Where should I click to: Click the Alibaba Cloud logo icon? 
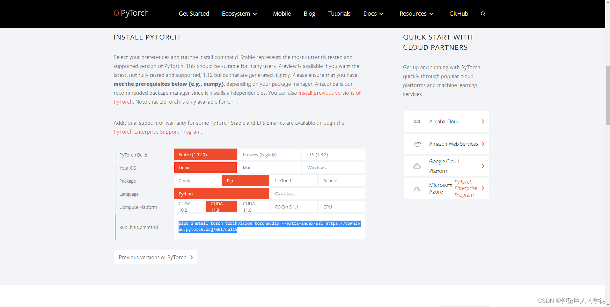[417, 121]
